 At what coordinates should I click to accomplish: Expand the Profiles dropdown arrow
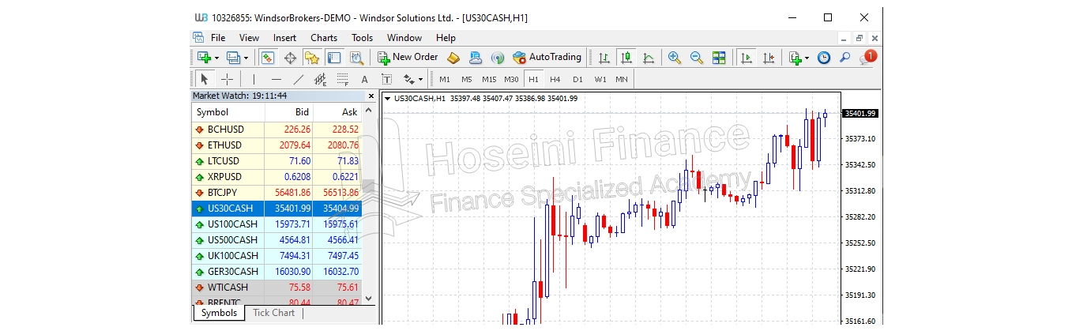point(246,58)
